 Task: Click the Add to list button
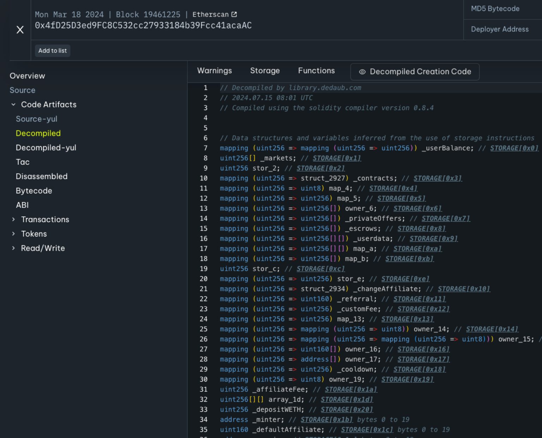[x=53, y=50]
